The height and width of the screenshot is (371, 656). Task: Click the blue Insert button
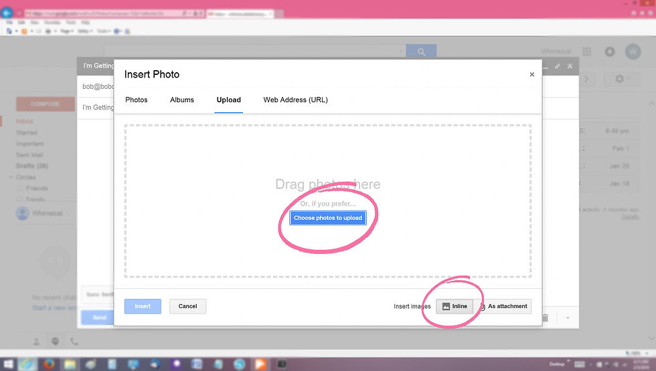[x=143, y=306]
